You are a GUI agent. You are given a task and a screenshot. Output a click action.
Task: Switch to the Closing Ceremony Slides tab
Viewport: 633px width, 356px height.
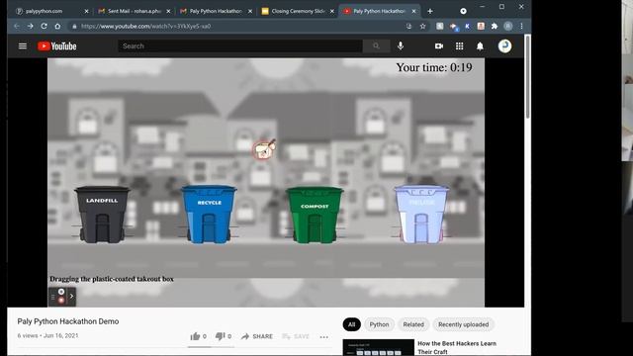coord(298,11)
